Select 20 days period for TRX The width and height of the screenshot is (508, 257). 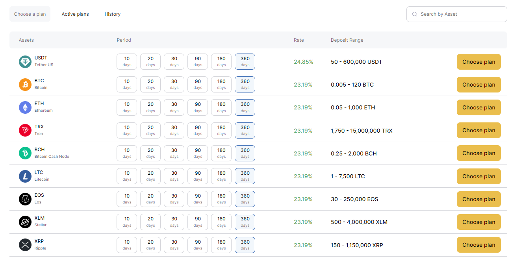click(150, 130)
